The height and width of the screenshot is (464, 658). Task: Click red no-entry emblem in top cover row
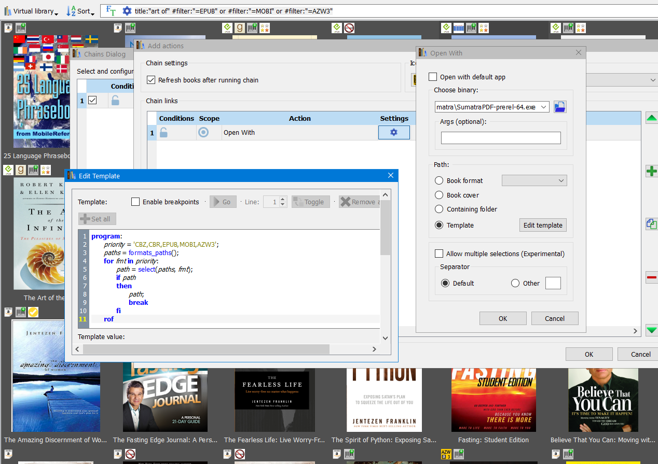tap(349, 28)
